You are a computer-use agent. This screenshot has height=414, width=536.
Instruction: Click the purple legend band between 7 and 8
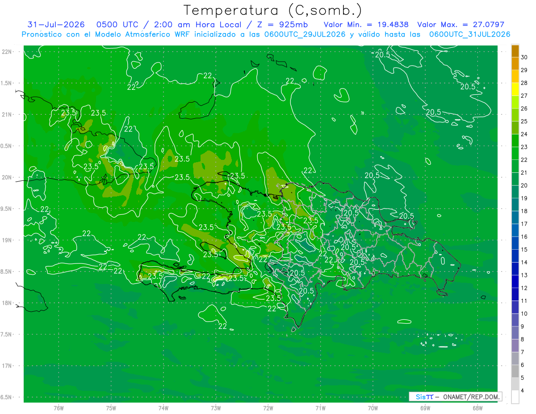515,346
